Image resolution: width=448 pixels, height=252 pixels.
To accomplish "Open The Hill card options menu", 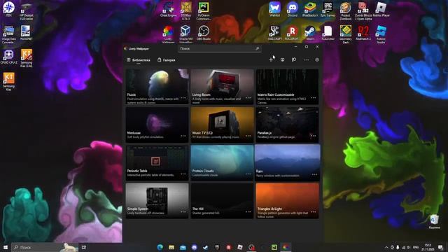I will (x=248, y=211).
